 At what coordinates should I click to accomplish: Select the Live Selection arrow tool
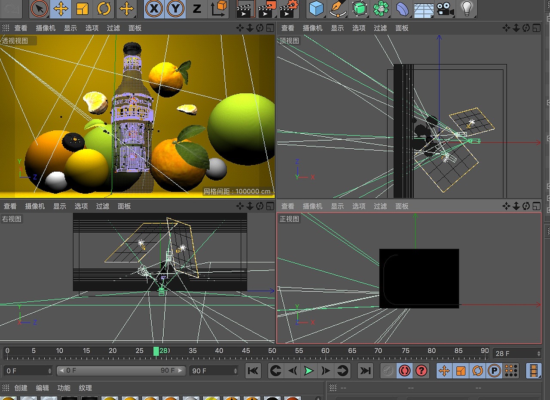40,9
